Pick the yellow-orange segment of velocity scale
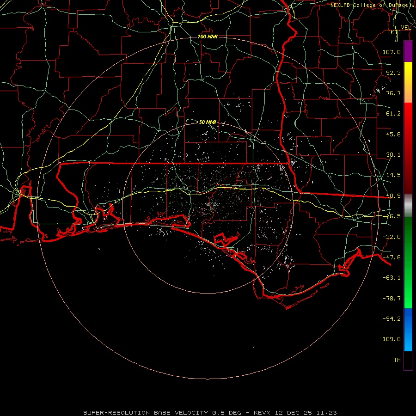 tap(408, 82)
